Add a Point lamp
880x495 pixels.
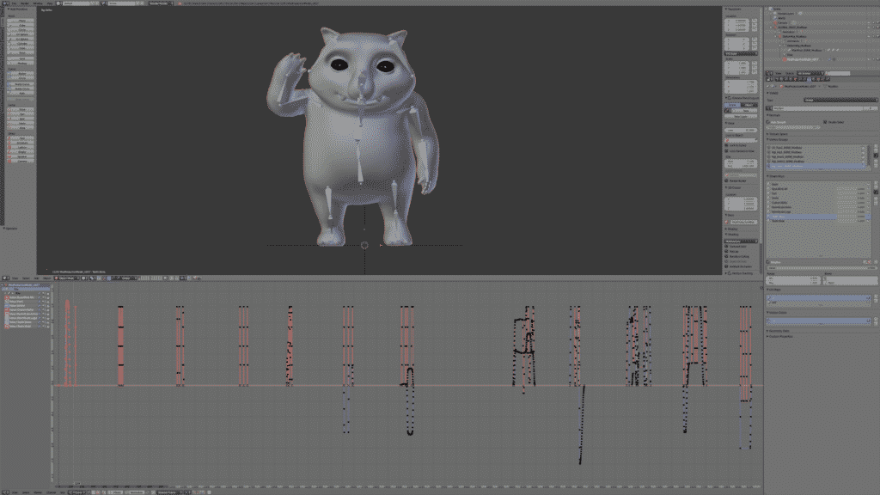(x=21, y=109)
